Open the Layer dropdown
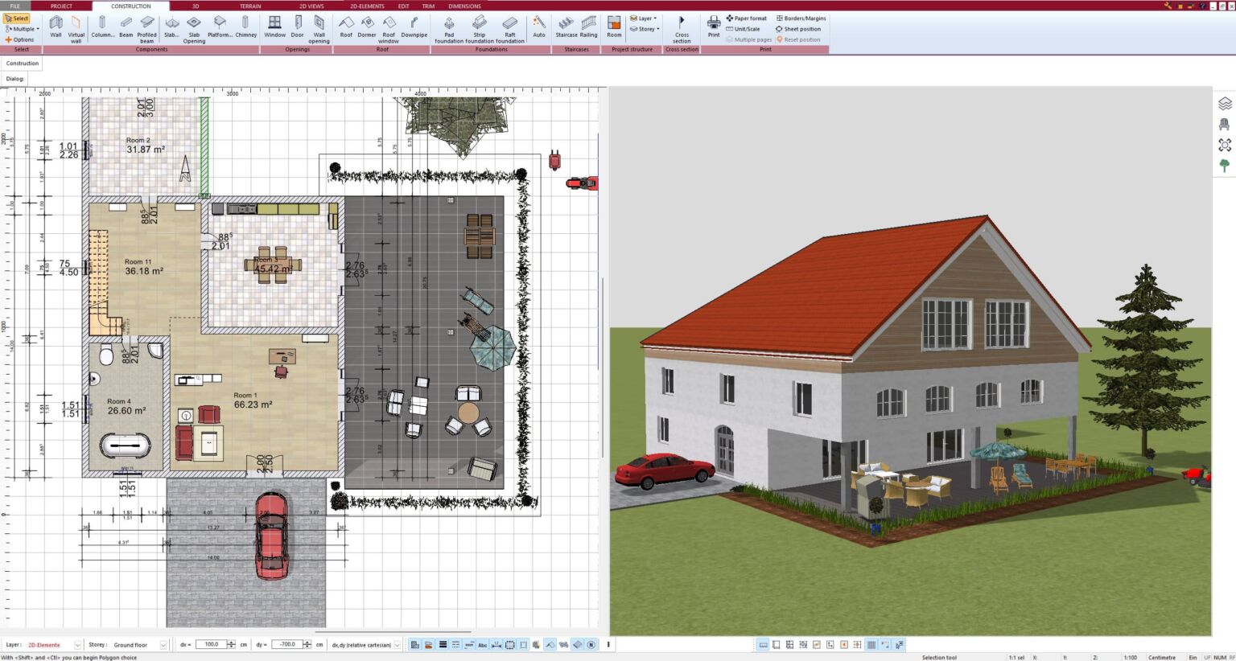This screenshot has width=1236, height=661. point(644,18)
